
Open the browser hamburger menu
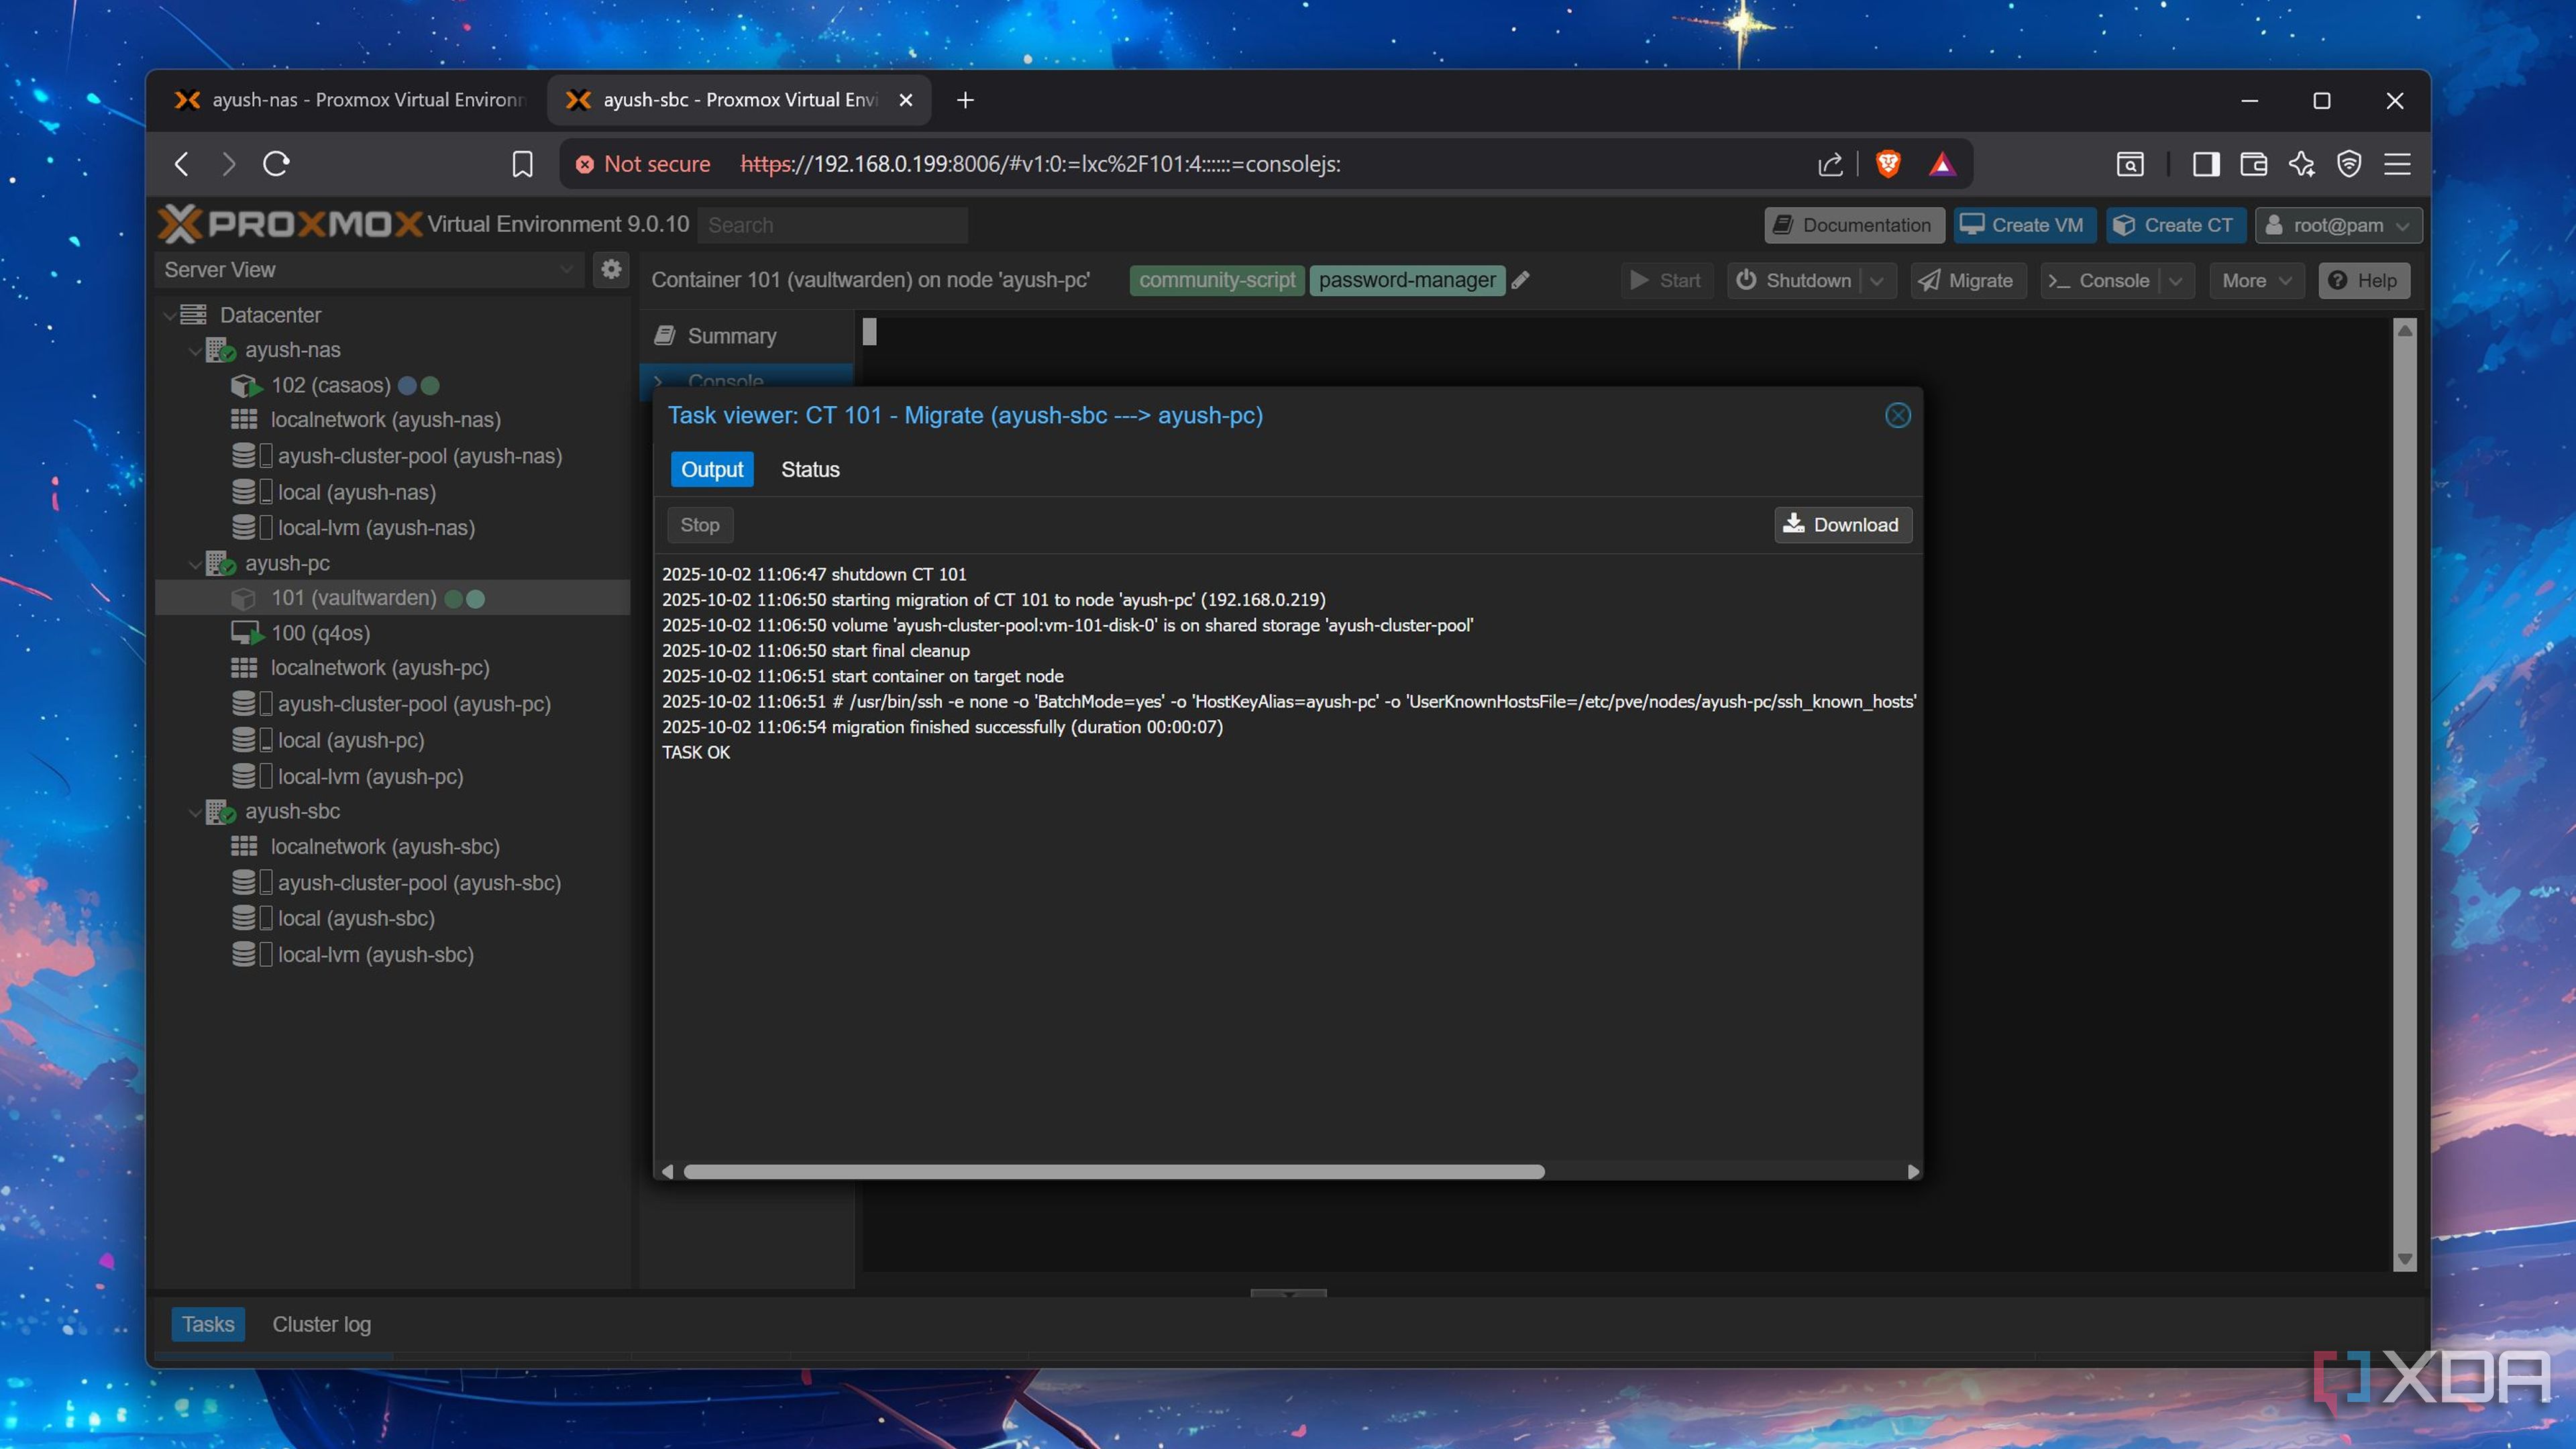point(2397,164)
